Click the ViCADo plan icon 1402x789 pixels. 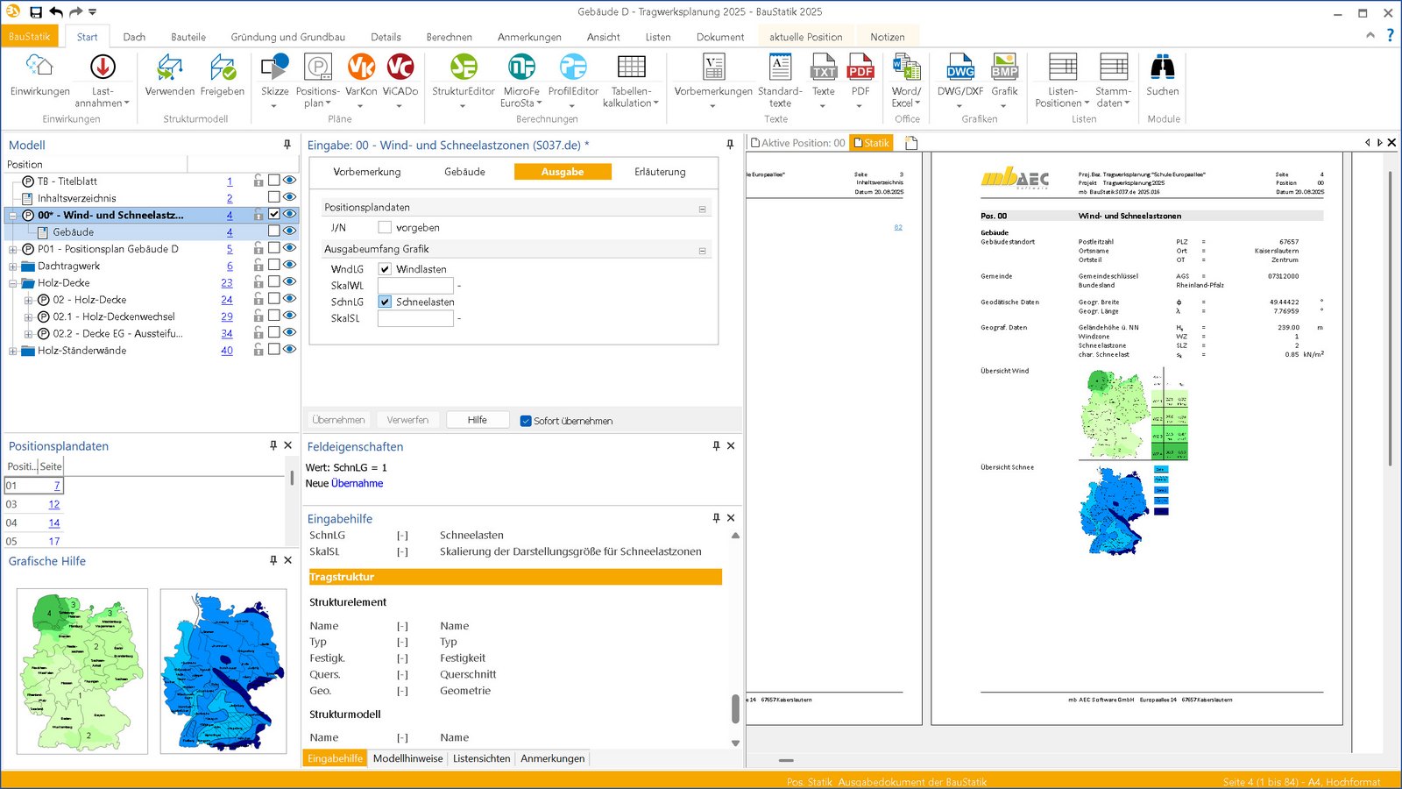(400, 68)
